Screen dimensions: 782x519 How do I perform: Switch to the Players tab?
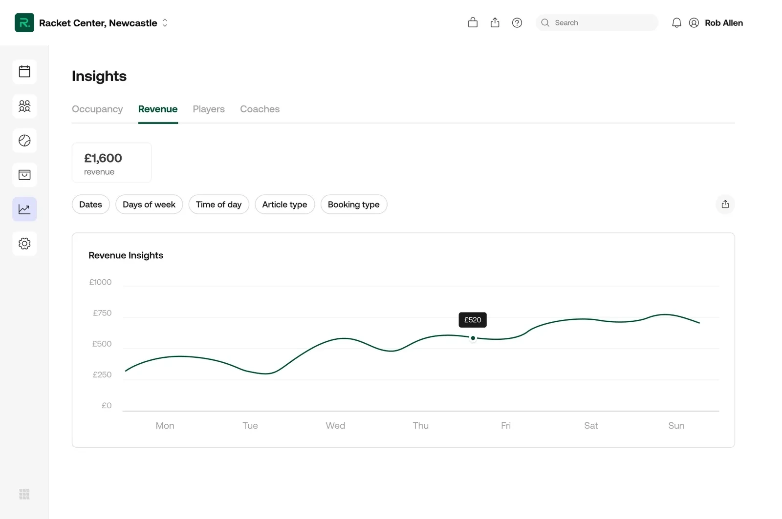[209, 109]
